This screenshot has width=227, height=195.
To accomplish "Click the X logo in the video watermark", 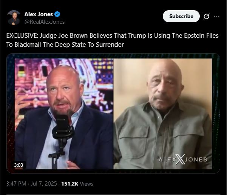I will click(180, 159).
